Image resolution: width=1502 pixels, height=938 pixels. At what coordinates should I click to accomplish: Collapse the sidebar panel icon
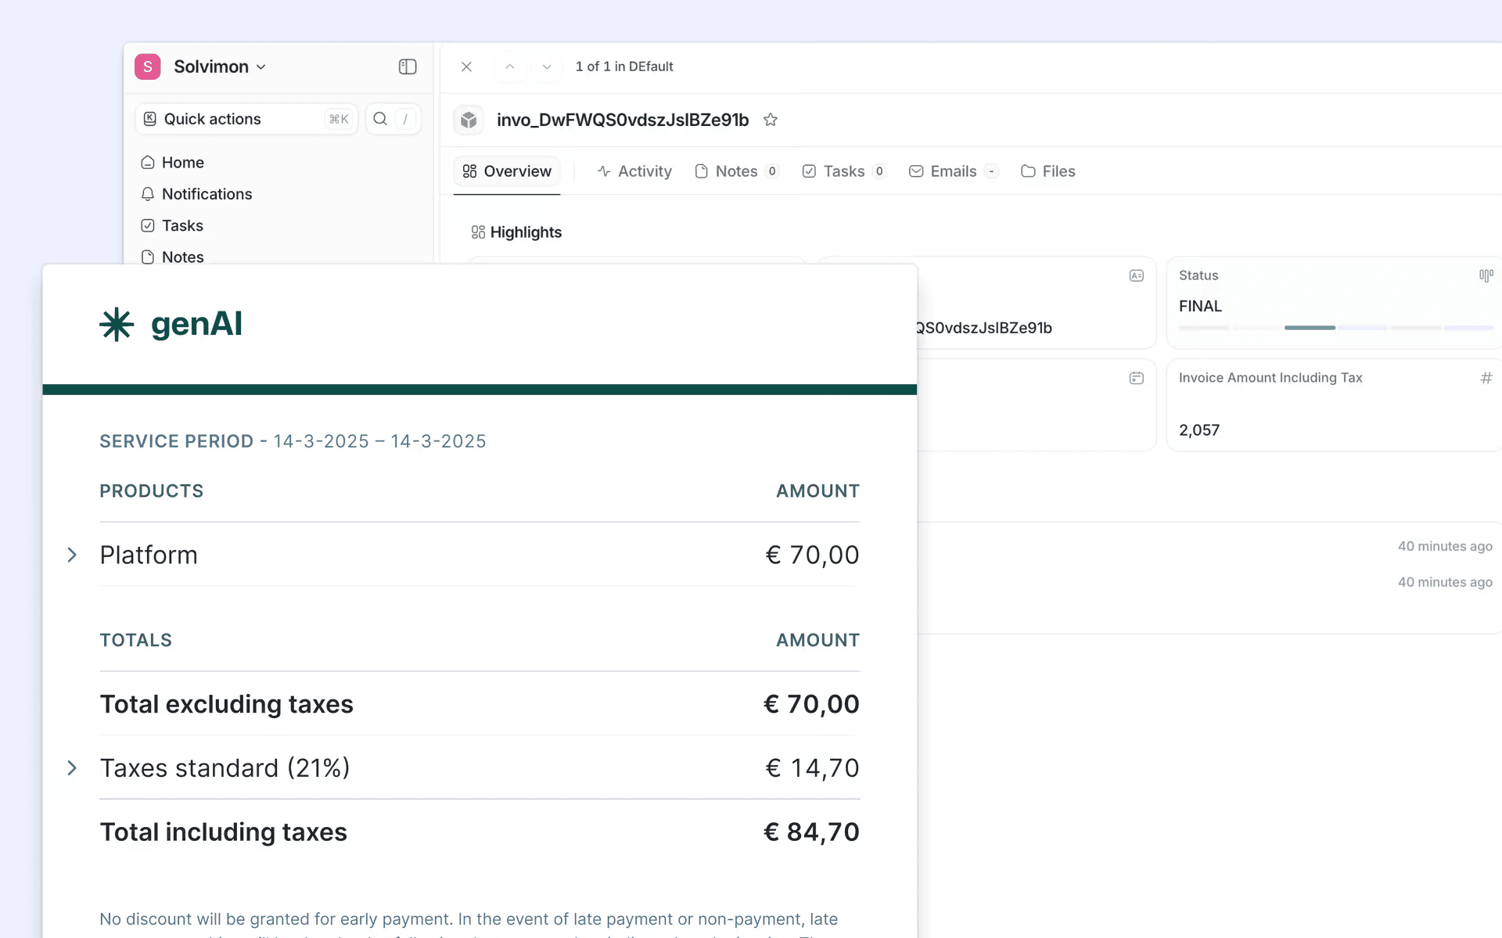point(407,66)
